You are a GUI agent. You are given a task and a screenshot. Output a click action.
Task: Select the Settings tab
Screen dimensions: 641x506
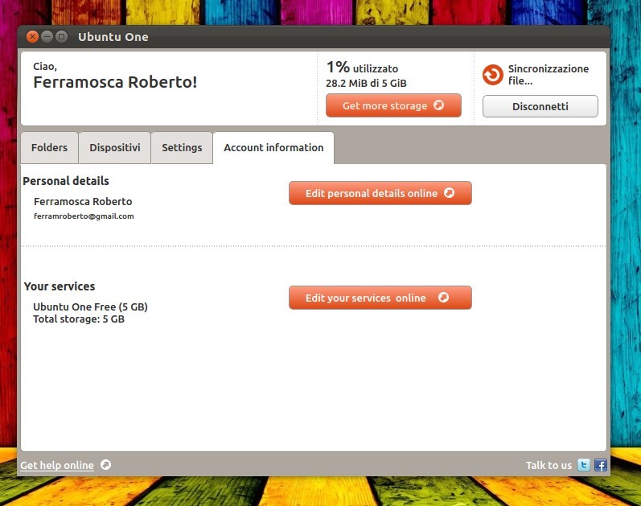coord(182,148)
